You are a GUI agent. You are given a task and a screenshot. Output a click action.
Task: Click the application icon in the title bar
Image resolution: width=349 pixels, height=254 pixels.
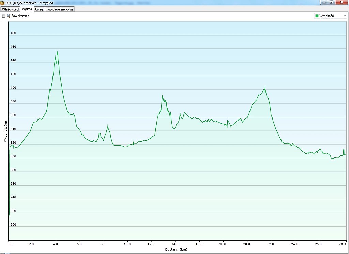(2, 3)
